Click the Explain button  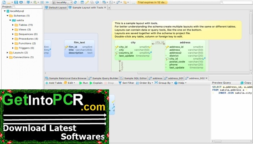pos(96,83)
